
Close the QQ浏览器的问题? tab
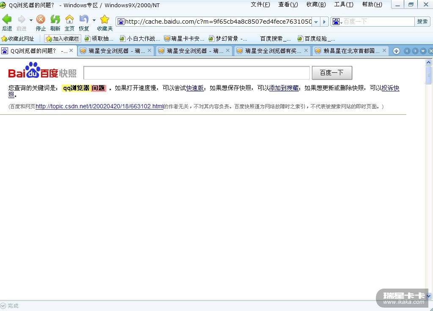point(71,50)
